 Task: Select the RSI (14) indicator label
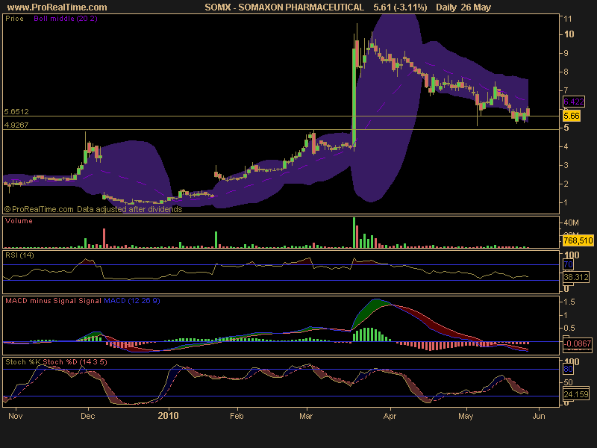pos(19,255)
